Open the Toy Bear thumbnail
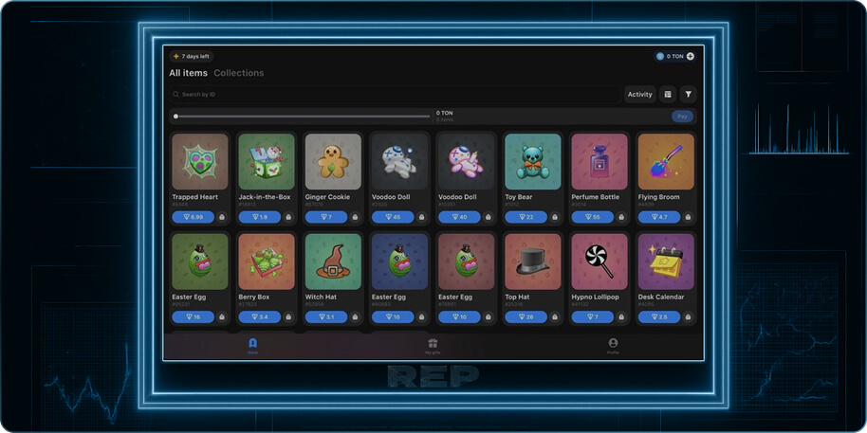 [533, 162]
